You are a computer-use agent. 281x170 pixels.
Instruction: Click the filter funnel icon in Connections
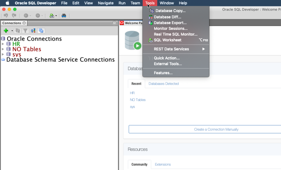pos(25,31)
